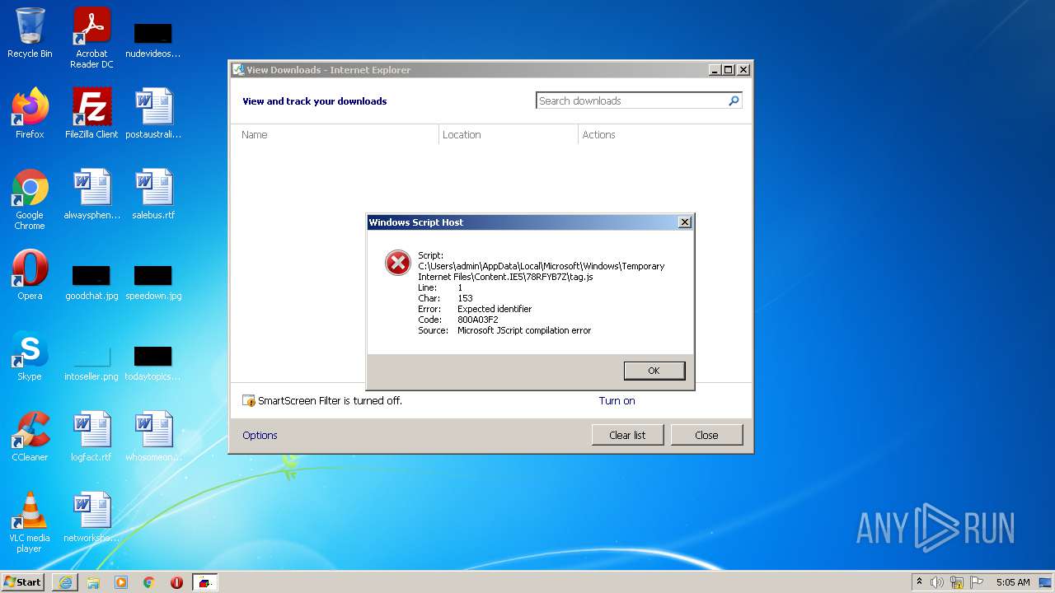Viewport: 1055px width, 593px height.
Task: Click the network tray icon
Action: pyautogui.click(x=957, y=582)
